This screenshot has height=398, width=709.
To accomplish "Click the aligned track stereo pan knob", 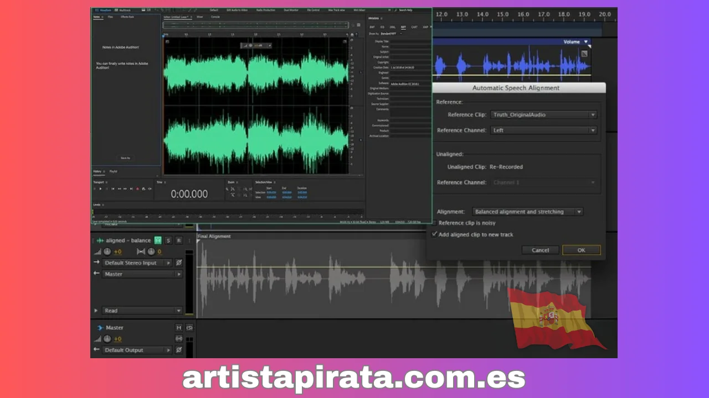I will (x=151, y=252).
